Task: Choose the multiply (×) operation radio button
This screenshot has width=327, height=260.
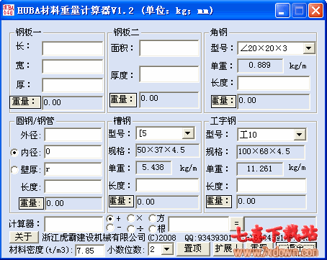Action: pos(131,218)
